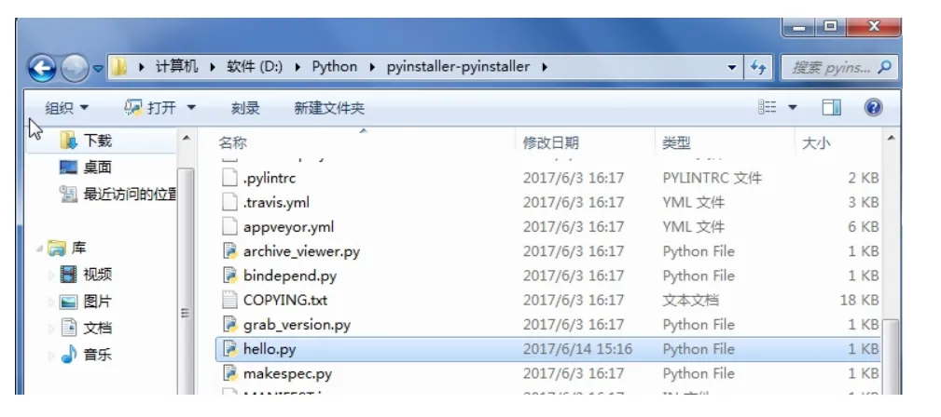This screenshot has width=941, height=417.
Task: Toggle the preview pane icon
Action: [831, 107]
